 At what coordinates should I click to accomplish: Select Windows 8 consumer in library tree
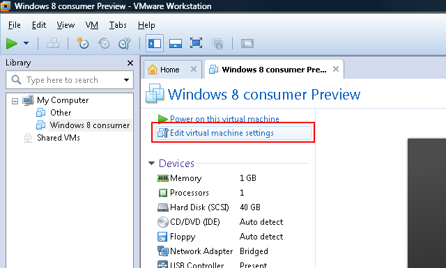point(90,125)
